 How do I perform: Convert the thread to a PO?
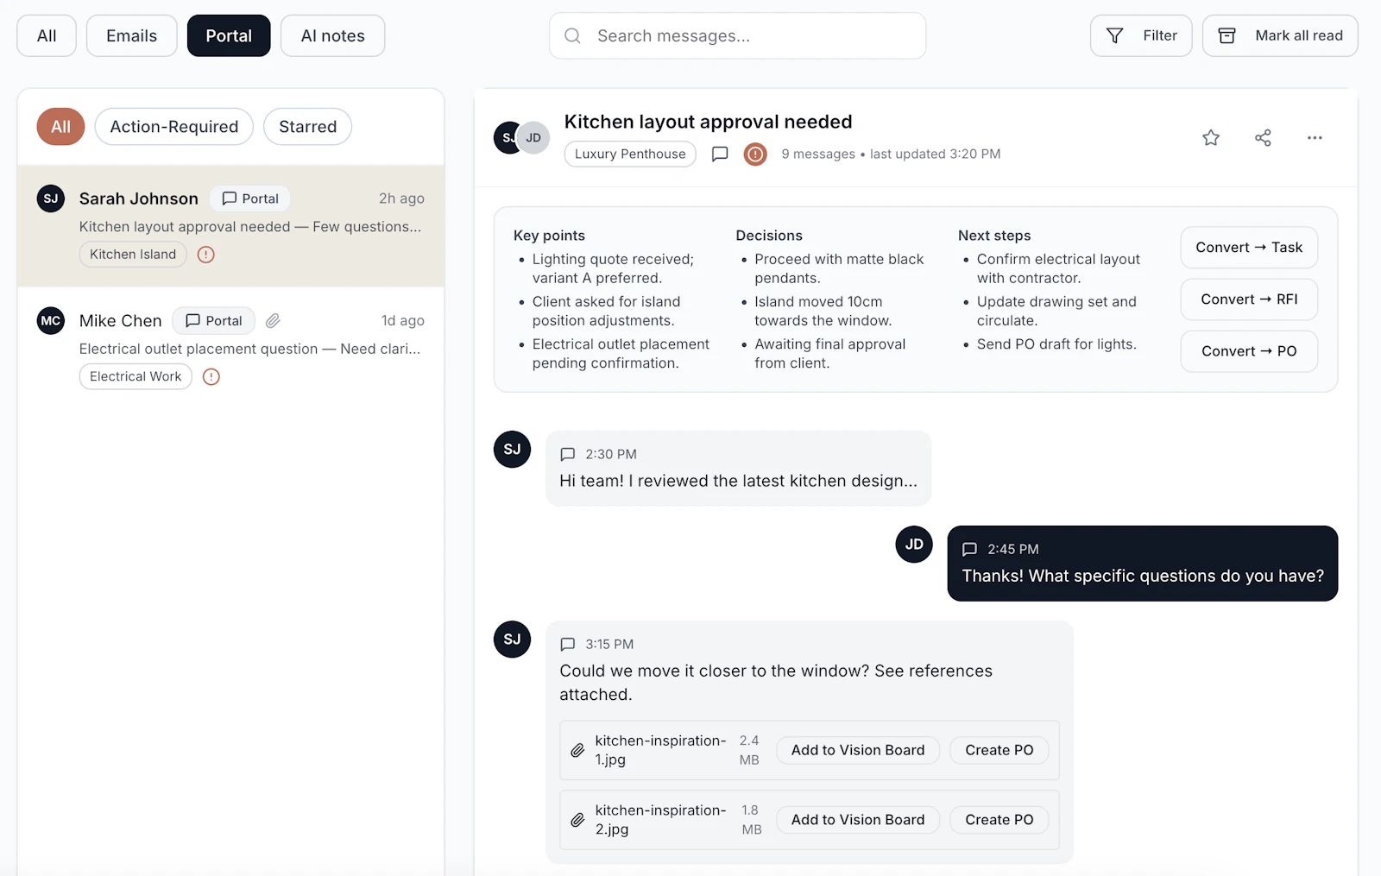[1249, 351]
